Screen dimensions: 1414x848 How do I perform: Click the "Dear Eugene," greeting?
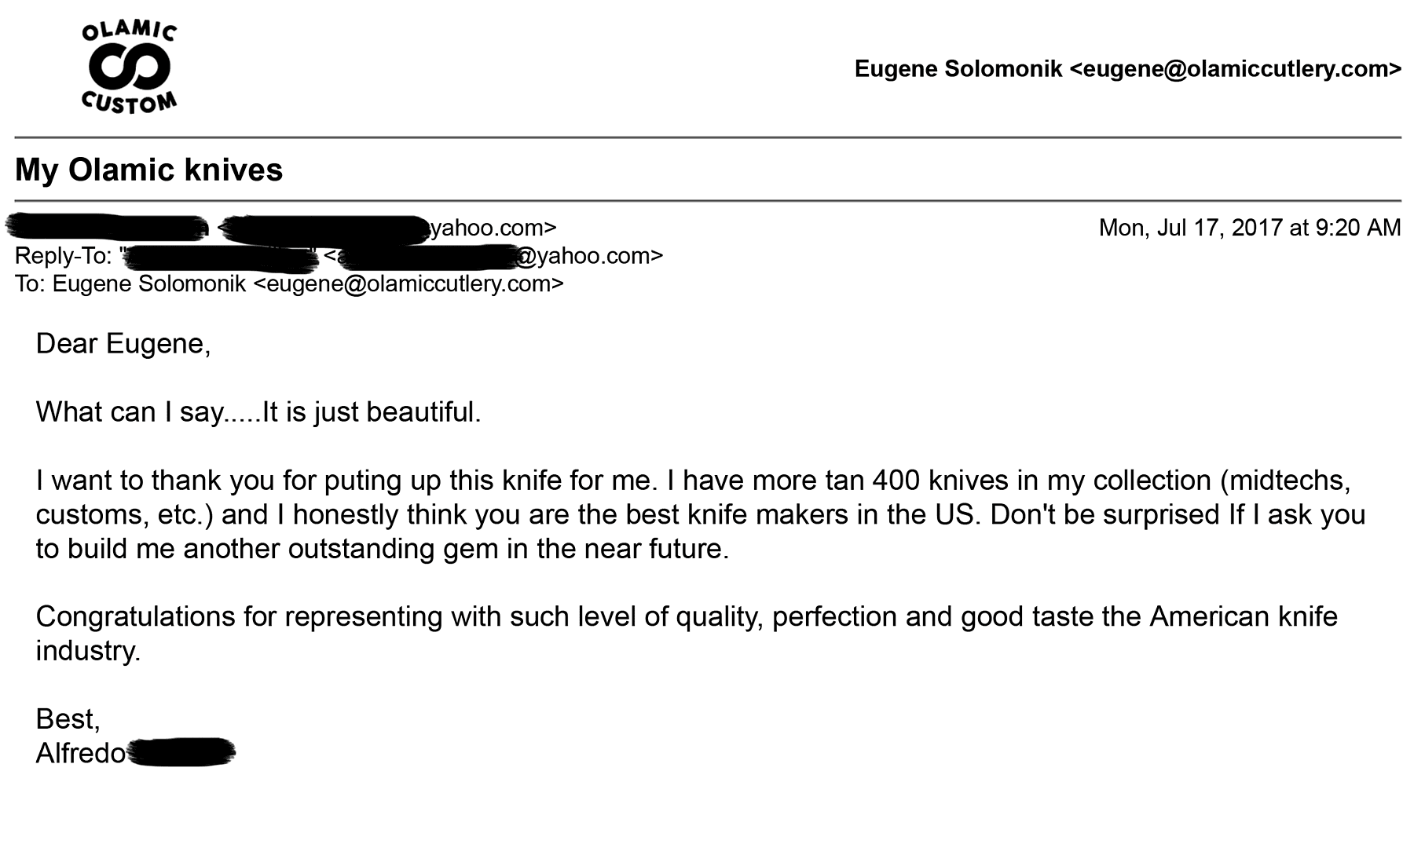123,344
